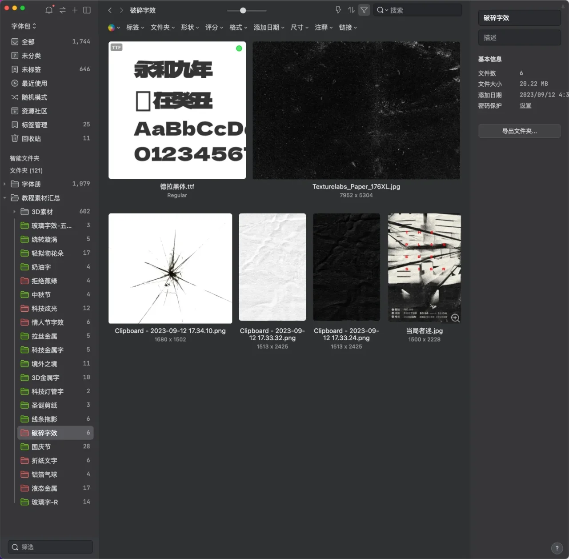
Task: Click the 导出文件夹 button
Action: click(519, 131)
